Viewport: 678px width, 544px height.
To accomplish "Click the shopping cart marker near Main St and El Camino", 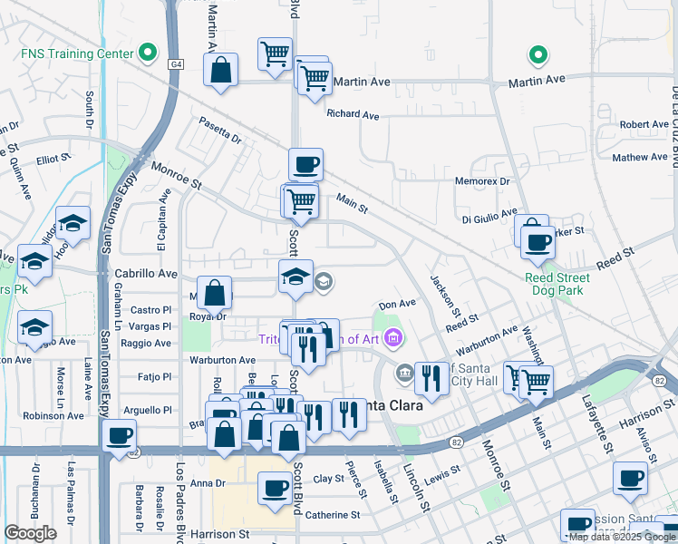I will pyautogui.click(x=536, y=383).
